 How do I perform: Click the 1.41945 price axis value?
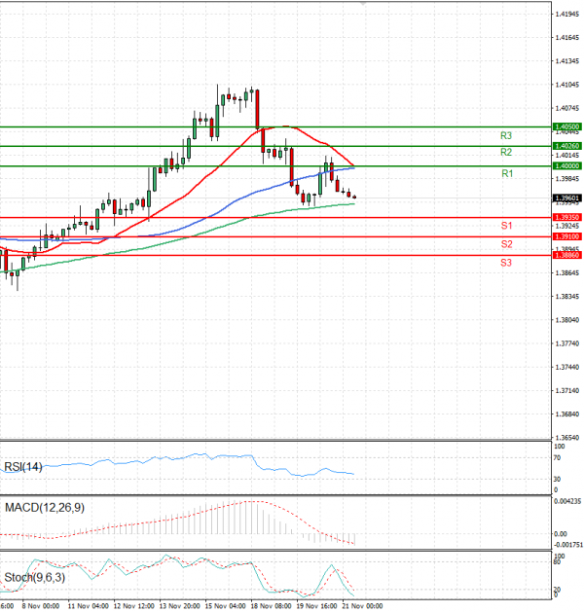point(567,14)
